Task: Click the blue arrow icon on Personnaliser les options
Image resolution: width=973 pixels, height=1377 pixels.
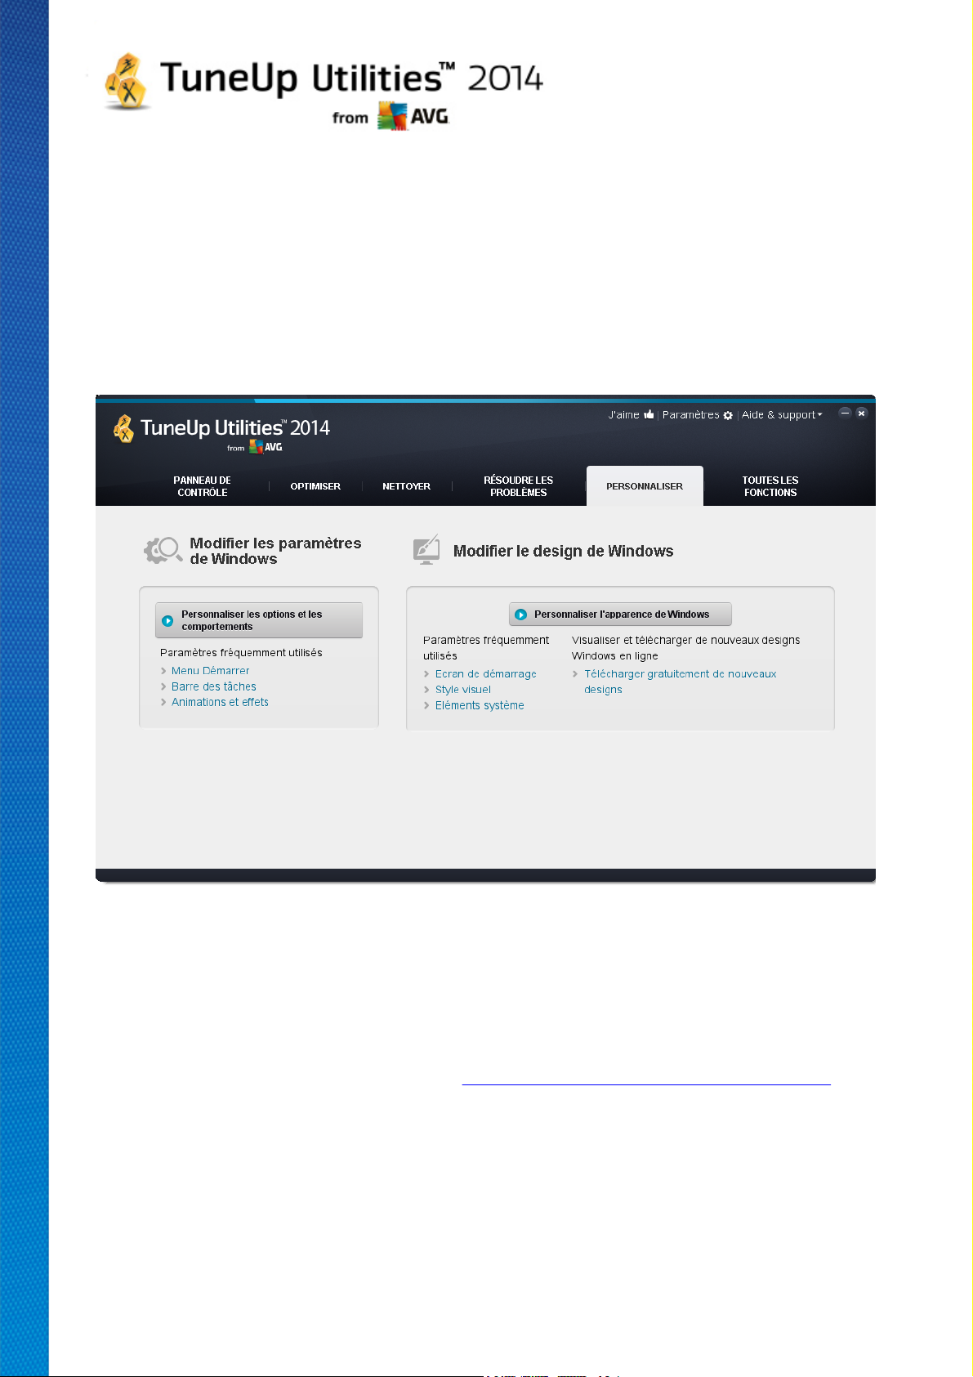Action: click(x=167, y=620)
